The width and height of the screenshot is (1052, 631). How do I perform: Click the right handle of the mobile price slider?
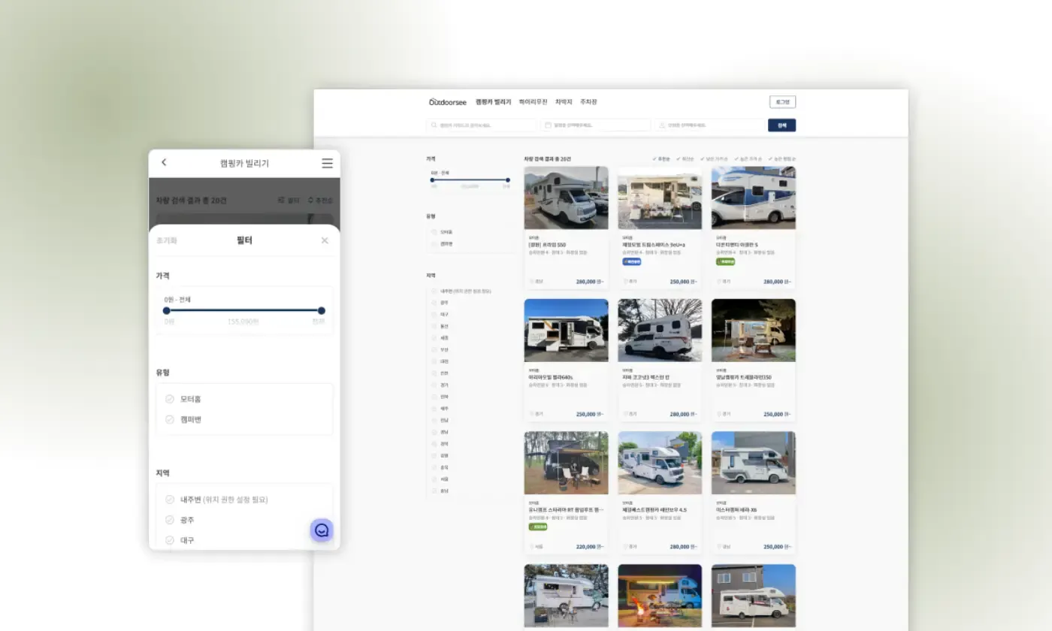(x=322, y=310)
